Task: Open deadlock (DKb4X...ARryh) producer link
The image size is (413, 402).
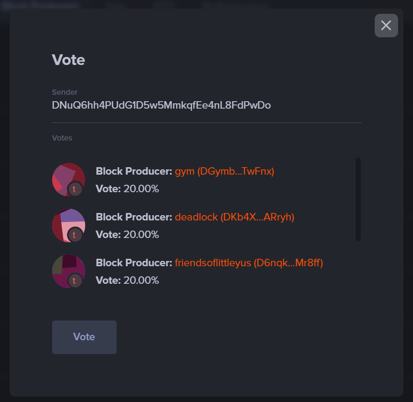Action: [x=234, y=217]
